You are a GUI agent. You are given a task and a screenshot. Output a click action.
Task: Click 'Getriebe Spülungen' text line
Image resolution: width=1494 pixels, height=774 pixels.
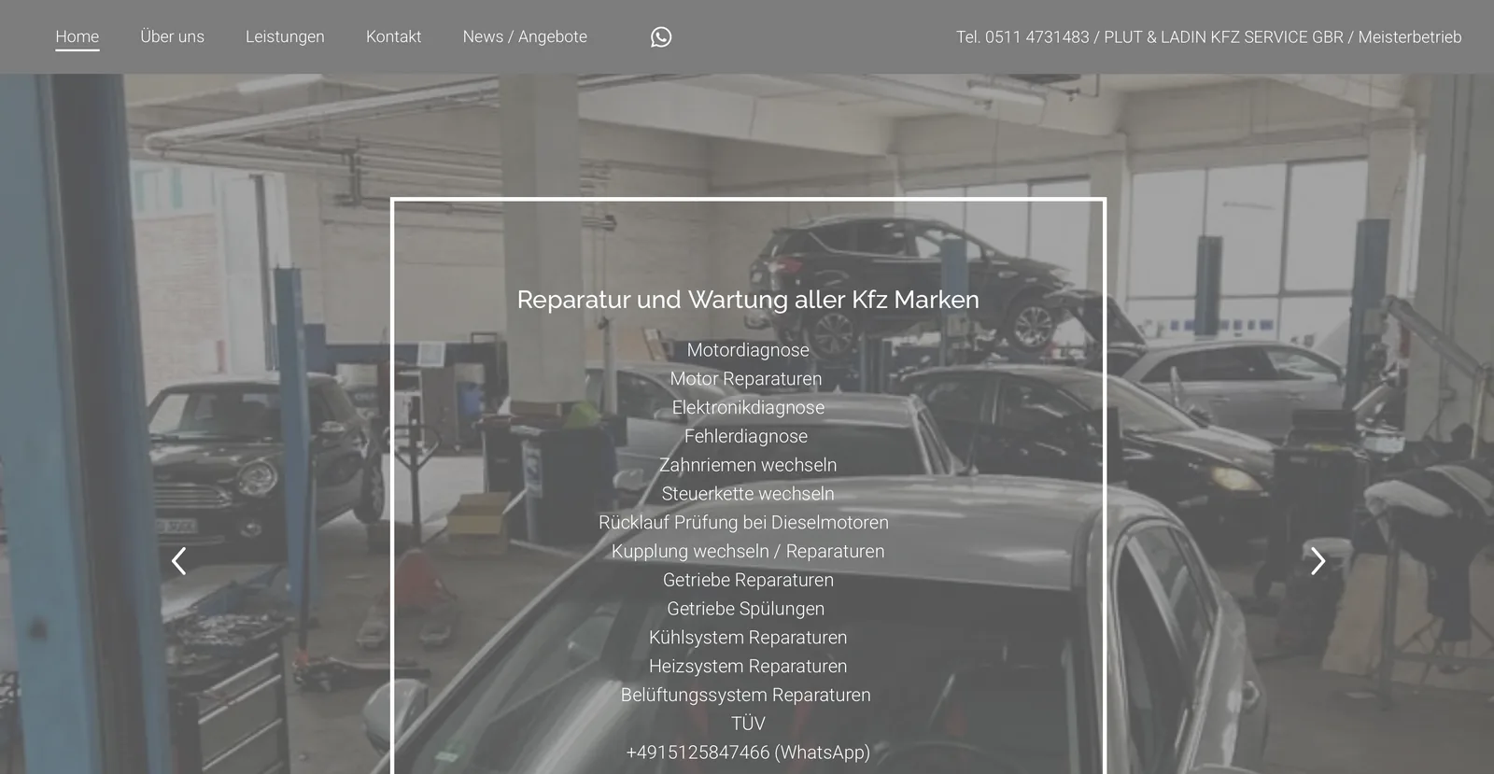746,609
